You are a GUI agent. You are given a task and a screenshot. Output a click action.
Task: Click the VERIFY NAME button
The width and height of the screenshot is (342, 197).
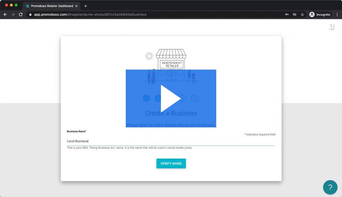[x=171, y=163]
